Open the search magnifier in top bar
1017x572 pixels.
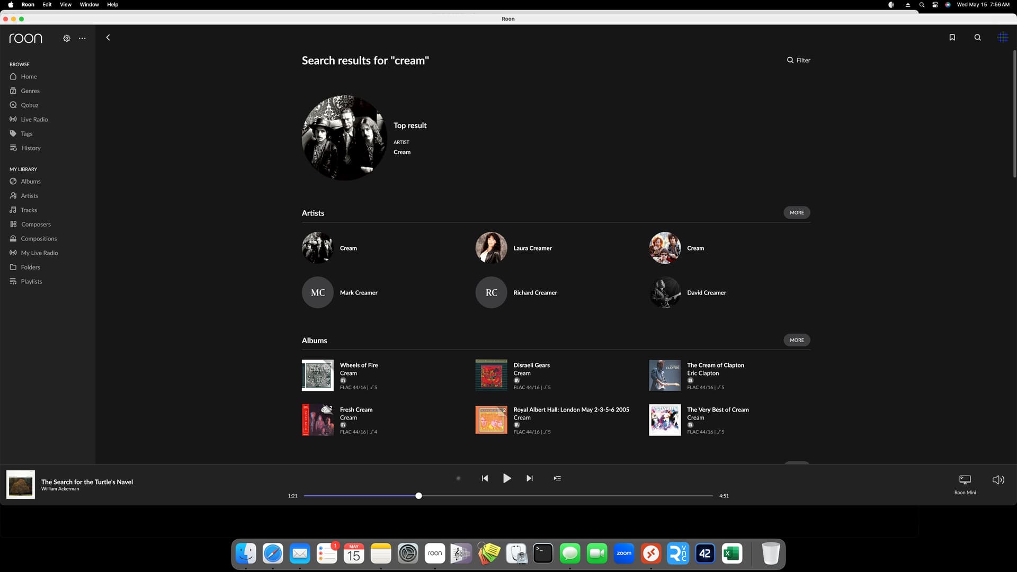pos(977,38)
